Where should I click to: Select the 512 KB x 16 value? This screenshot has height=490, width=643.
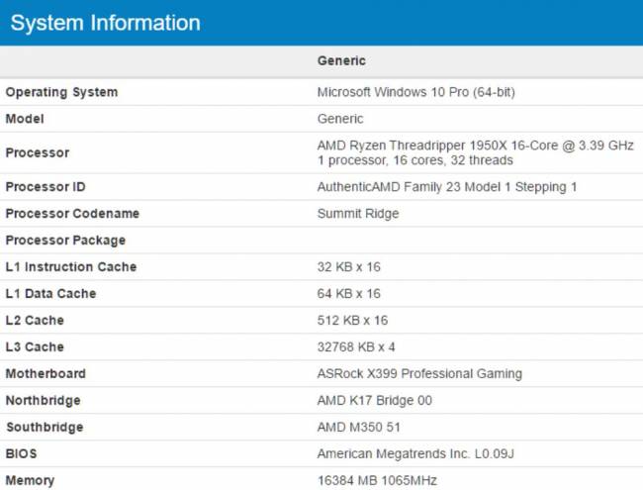(352, 320)
